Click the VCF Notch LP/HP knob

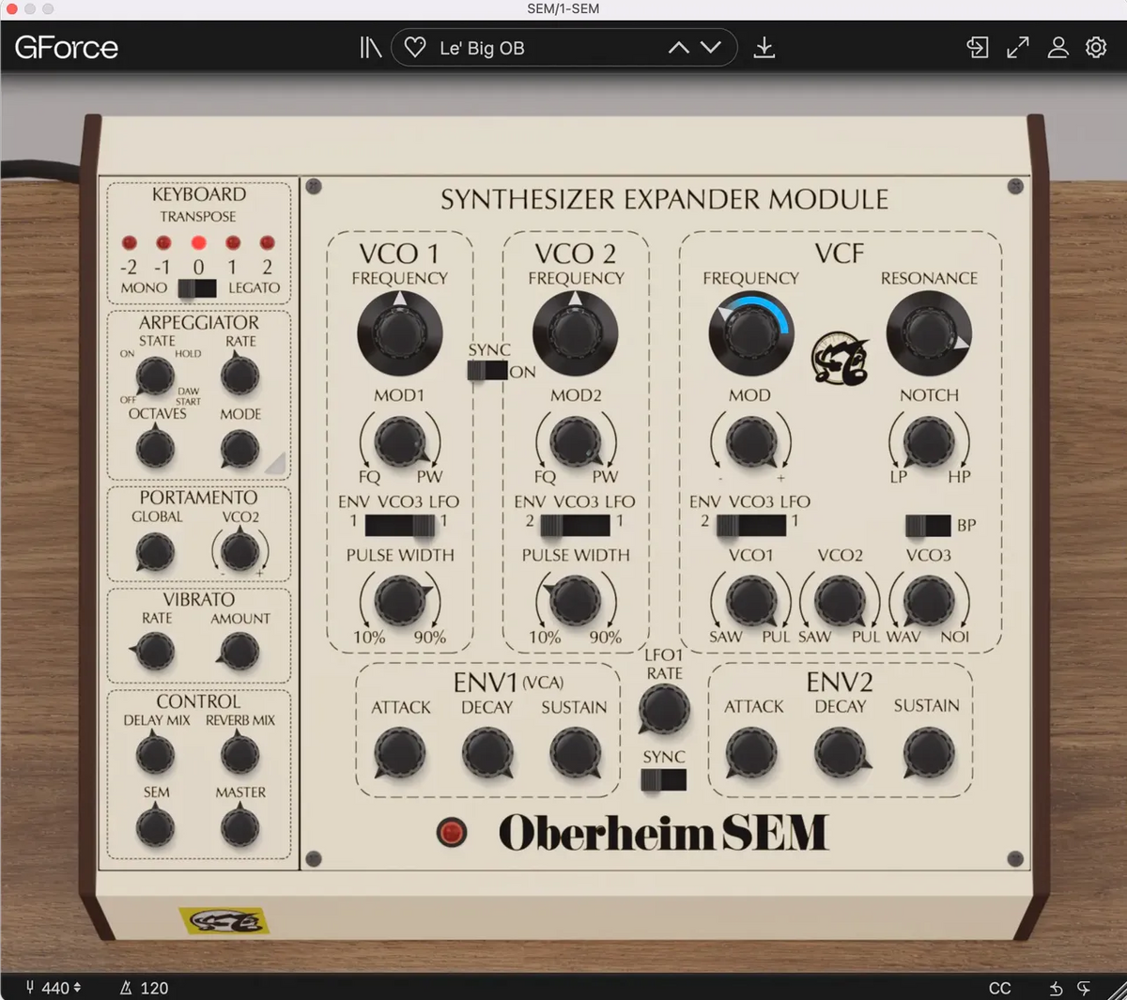coord(929,441)
